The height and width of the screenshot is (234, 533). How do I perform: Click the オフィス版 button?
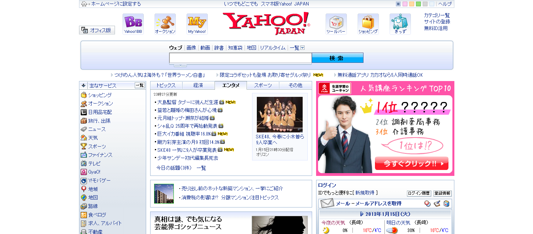click(97, 30)
